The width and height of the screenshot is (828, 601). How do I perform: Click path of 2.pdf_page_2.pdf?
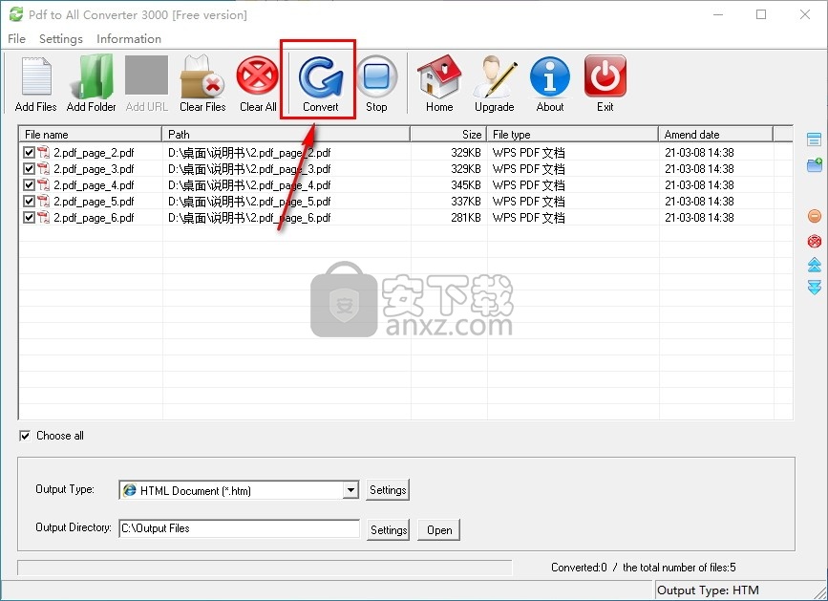tap(249, 153)
